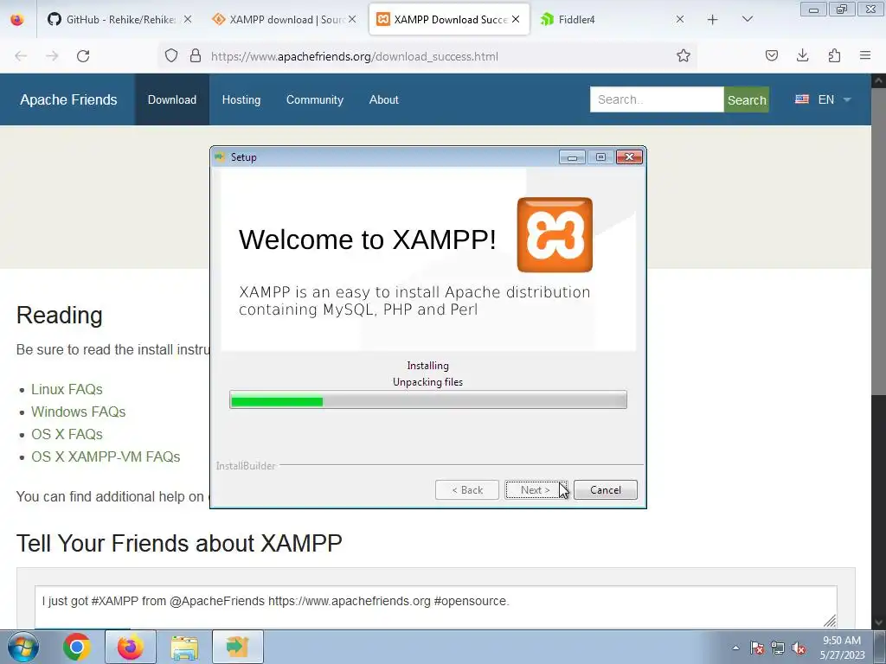Go forward with the browser forward arrow

[52, 56]
